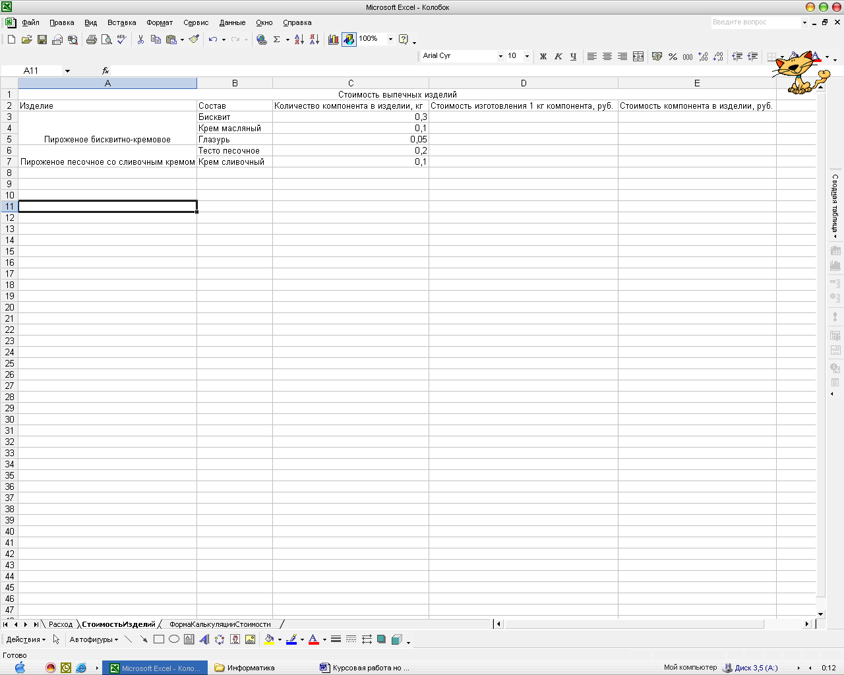844x675 pixels.
Task: Save the workbook with floppy icon
Action: [x=42, y=40]
